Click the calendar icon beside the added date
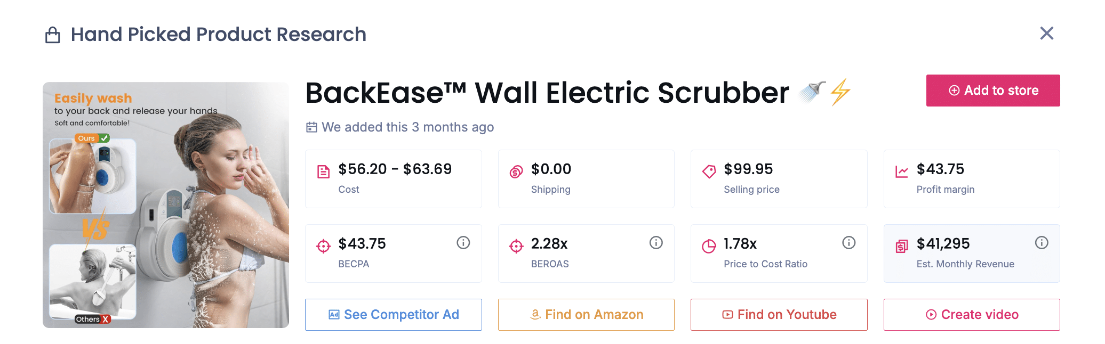 [312, 127]
